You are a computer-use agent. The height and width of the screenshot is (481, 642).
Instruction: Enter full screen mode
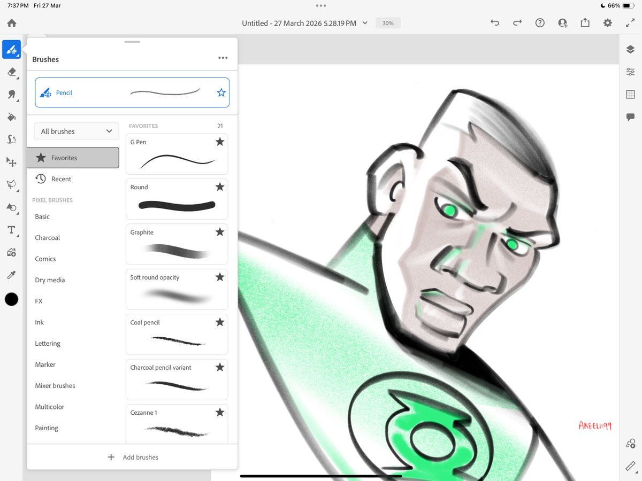[630, 23]
